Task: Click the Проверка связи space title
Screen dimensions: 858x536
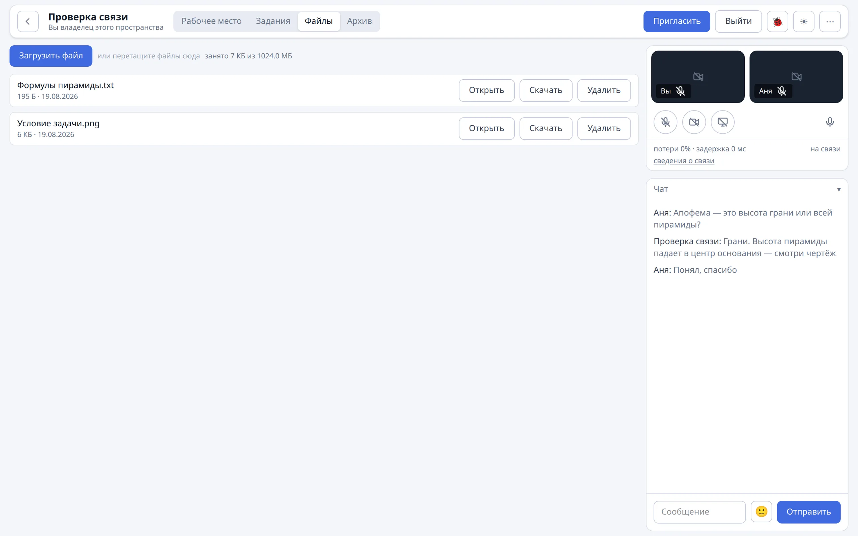Action: pos(88,17)
